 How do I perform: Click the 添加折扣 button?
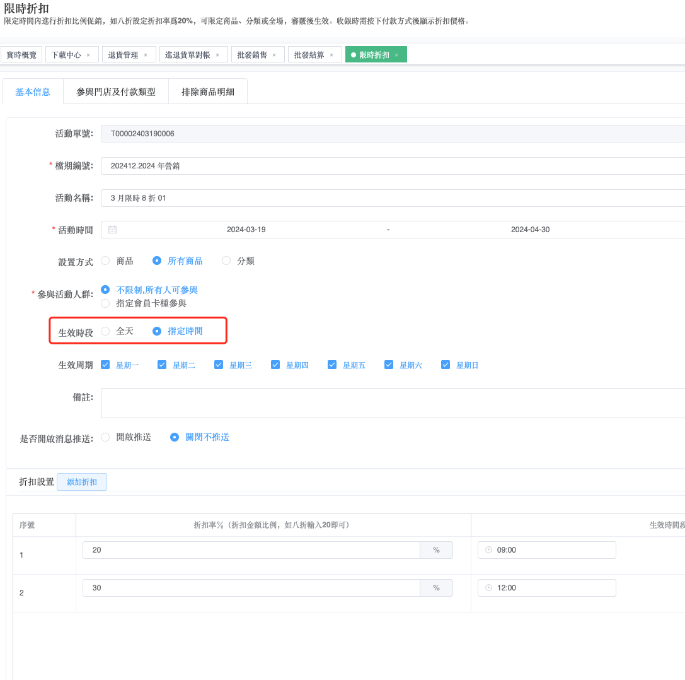click(x=82, y=482)
